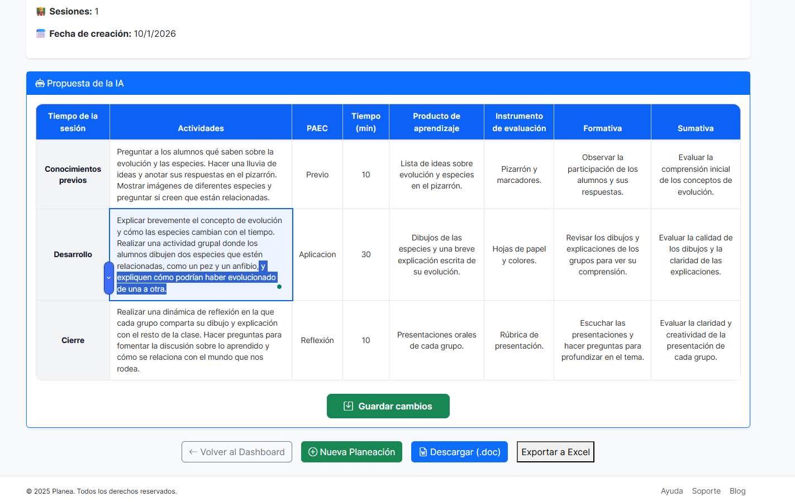Expand the blue chevron handle beside the selected text
Image resolution: width=795 pixels, height=502 pixels.
(108, 278)
